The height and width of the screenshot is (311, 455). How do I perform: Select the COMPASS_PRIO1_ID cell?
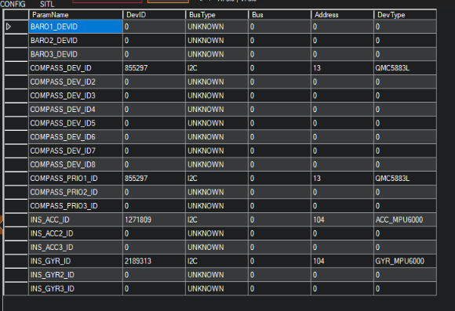[75, 179]
